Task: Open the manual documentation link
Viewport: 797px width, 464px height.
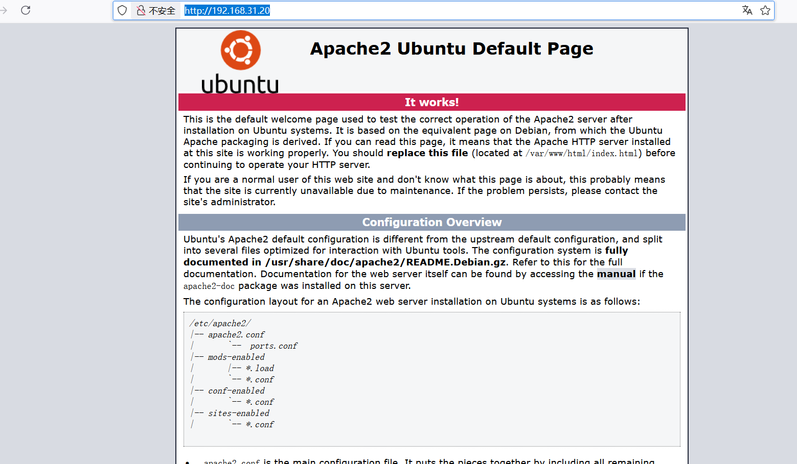Action: (x=616, y=274)
